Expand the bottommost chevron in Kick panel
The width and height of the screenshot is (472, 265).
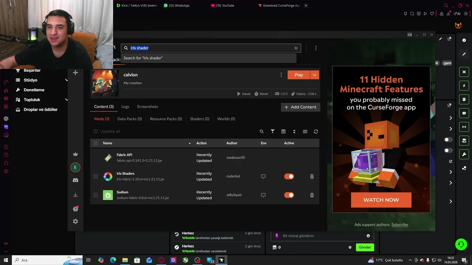pyautogui.click(x=451, y=201)
